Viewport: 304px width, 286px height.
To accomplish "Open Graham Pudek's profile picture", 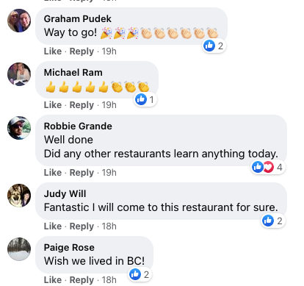I will pyautogui.click(x=19, y=21).
